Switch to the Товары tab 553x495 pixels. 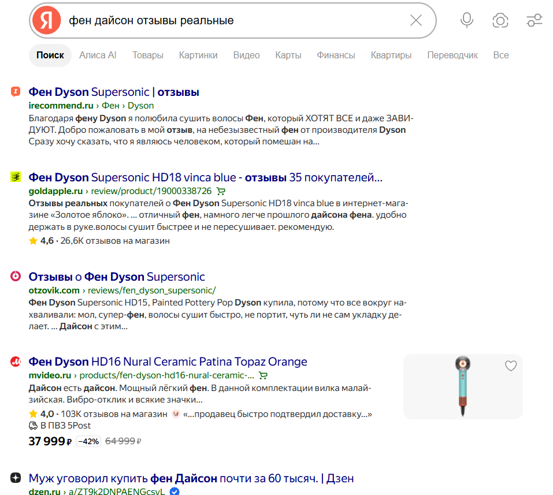pos(148,55)
